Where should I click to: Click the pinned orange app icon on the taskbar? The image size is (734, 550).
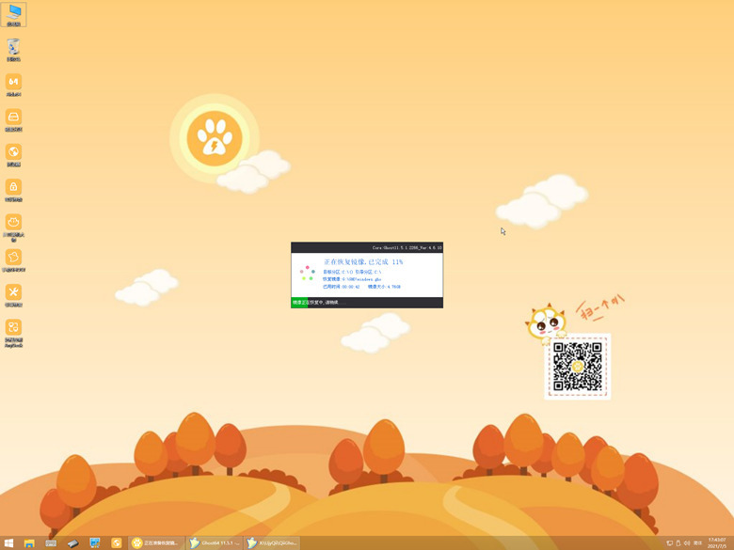click(117, 542)
